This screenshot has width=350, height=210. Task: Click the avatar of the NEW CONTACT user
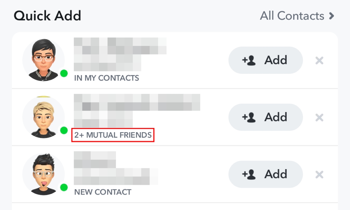coord(43,174)
